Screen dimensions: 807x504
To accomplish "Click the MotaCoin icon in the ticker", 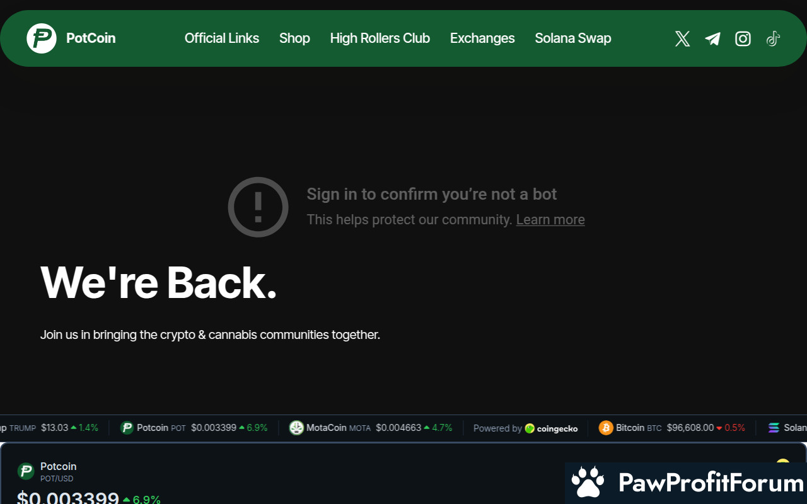I will click(296, 428).
